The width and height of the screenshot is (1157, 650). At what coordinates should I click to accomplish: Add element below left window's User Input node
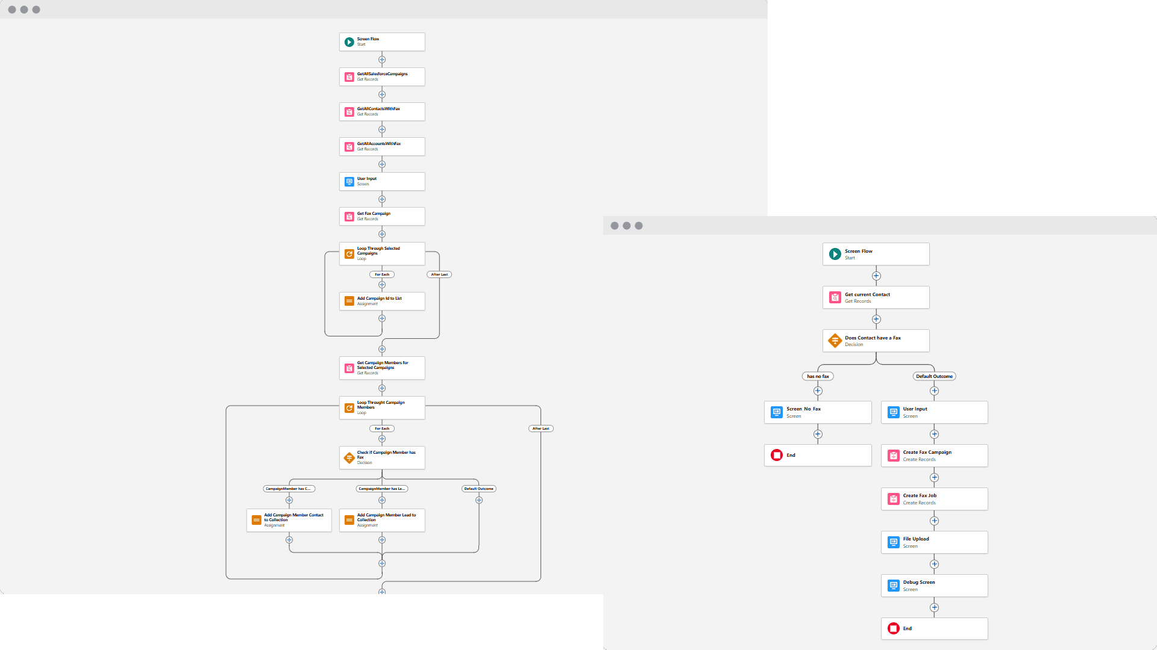tap(382, 199)
